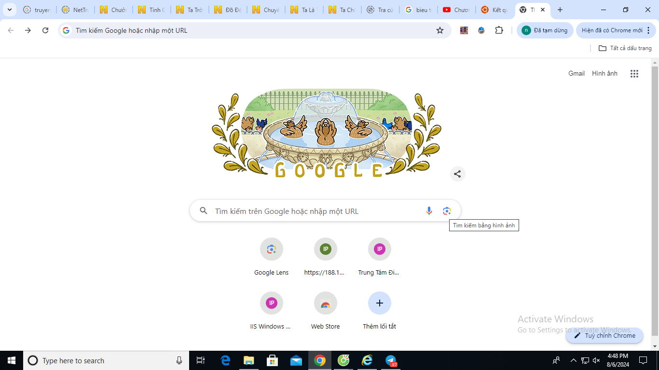The image size is (659, 370).
Task: Open Telegram from the taskbar
Action: [391, 360]
